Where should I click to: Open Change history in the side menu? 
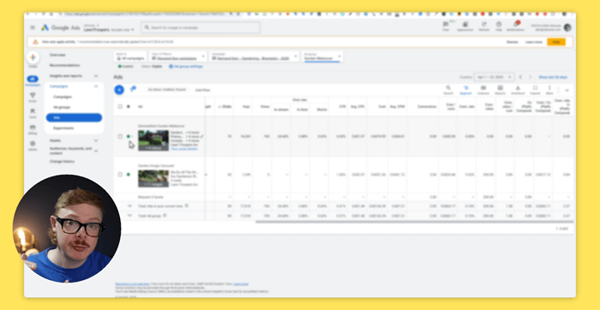[62, 162]
